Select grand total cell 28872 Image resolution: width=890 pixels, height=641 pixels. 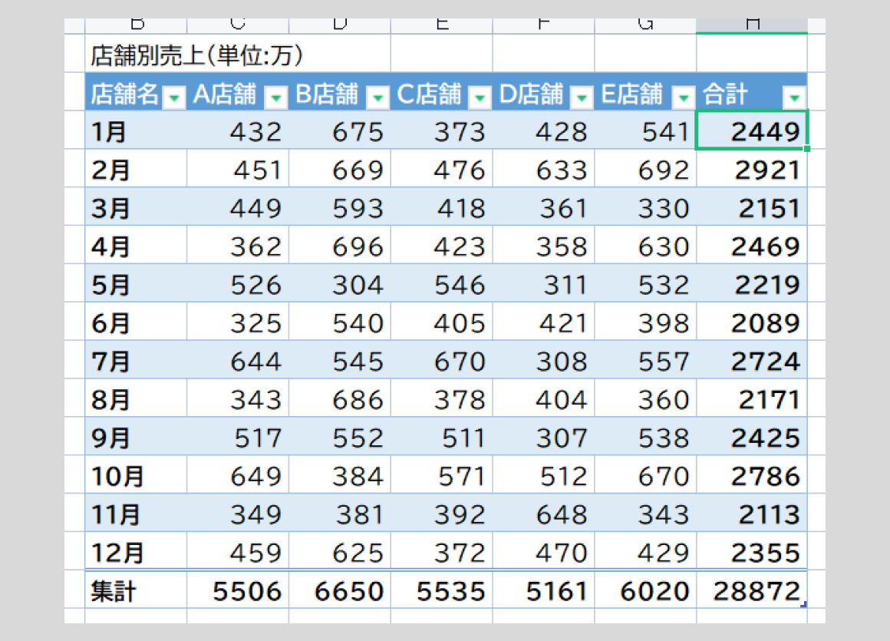coord(752,590)
